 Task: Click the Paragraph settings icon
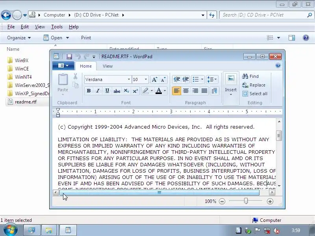pyautogui.click(x=214, y=91)
